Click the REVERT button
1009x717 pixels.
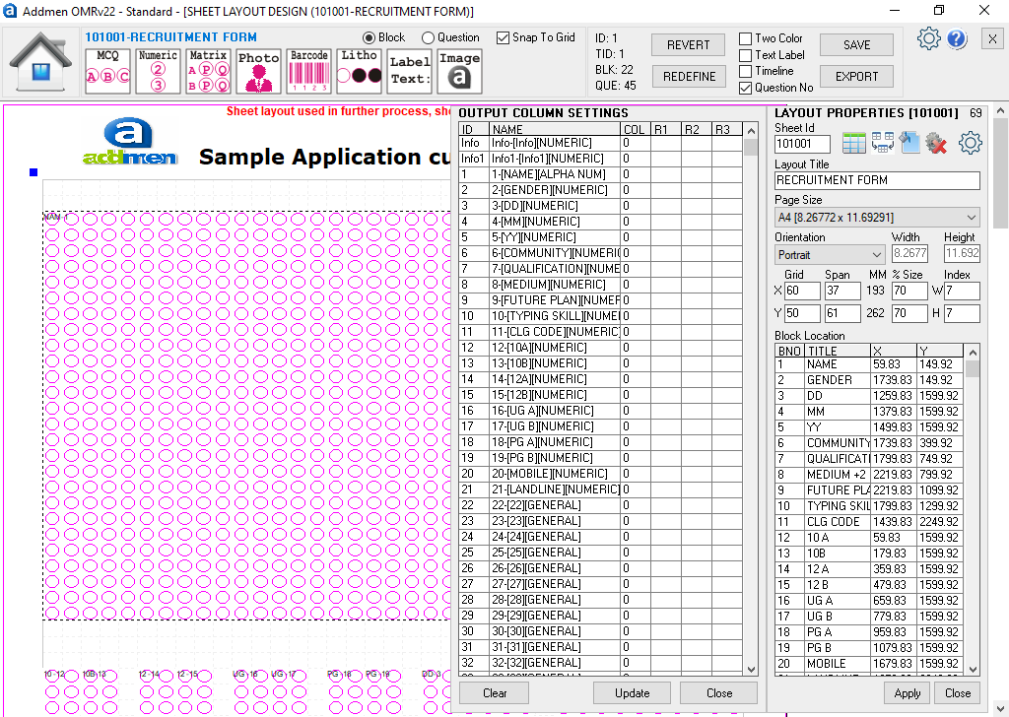tap(689, 45)
